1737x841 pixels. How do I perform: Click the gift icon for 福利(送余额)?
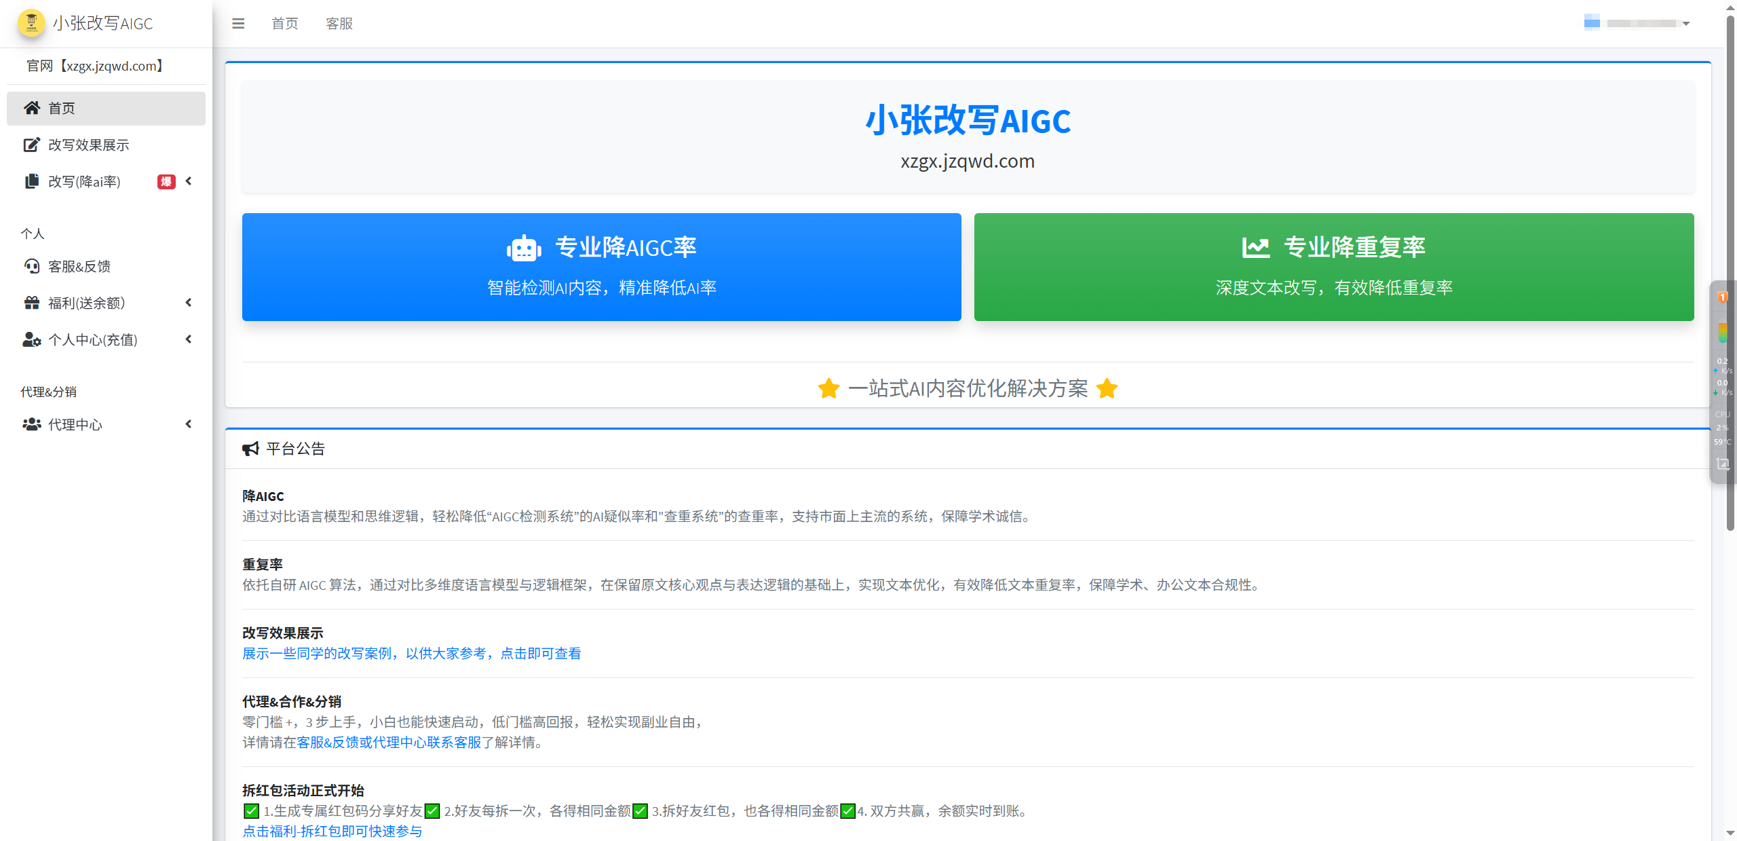point(31,303)
